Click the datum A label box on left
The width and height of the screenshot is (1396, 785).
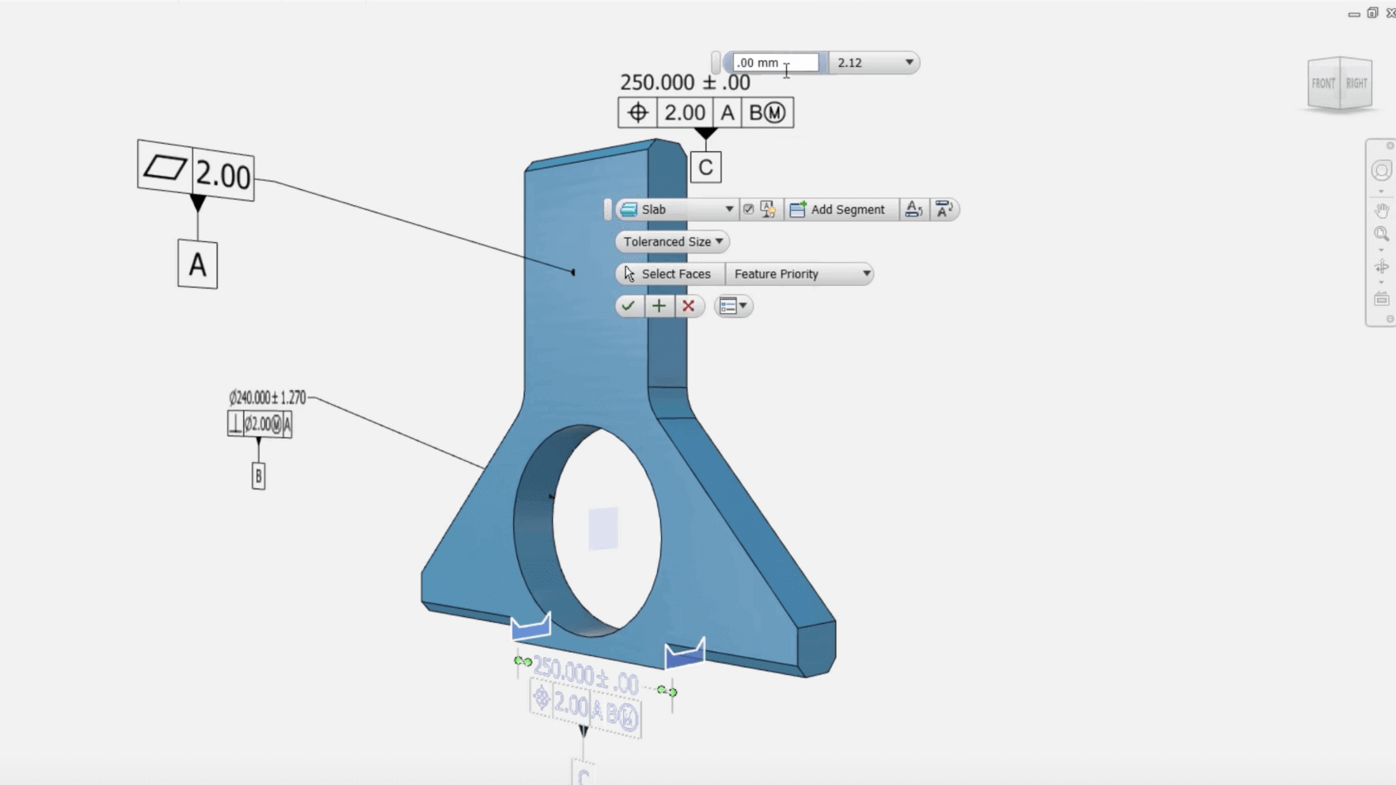[x=198, y=264]
